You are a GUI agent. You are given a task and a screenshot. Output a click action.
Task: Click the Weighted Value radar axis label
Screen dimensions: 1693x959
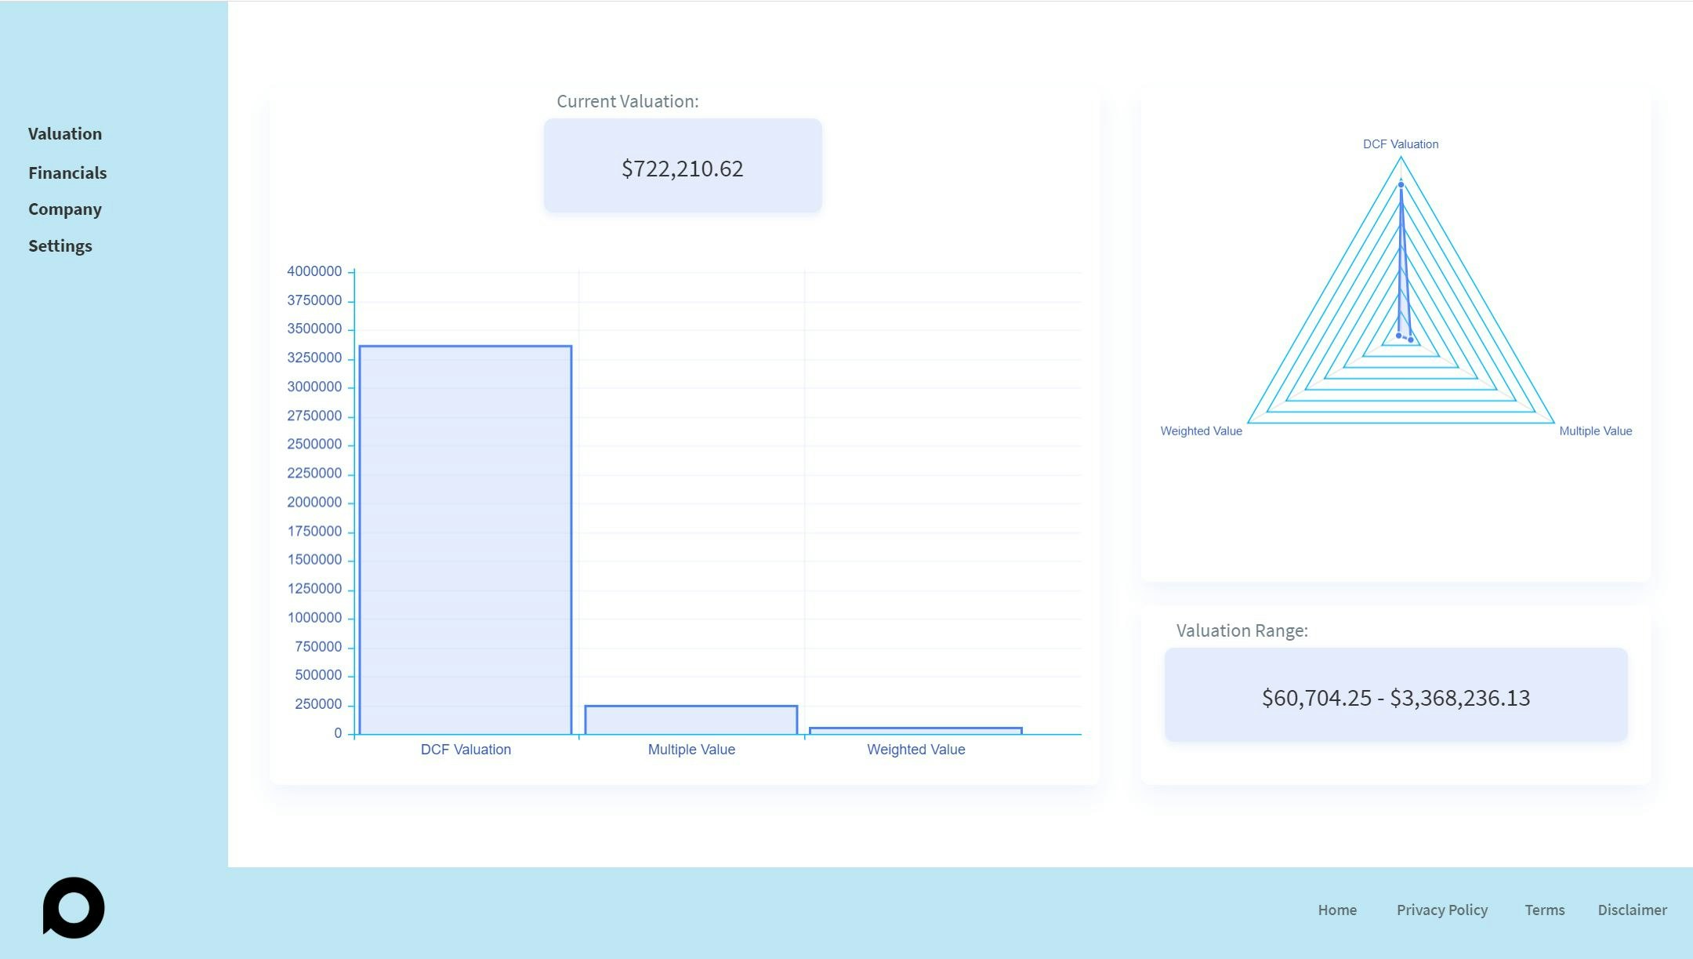coord(1201,431)
